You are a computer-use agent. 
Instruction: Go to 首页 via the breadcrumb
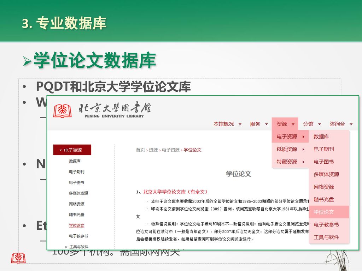point(140,150)
